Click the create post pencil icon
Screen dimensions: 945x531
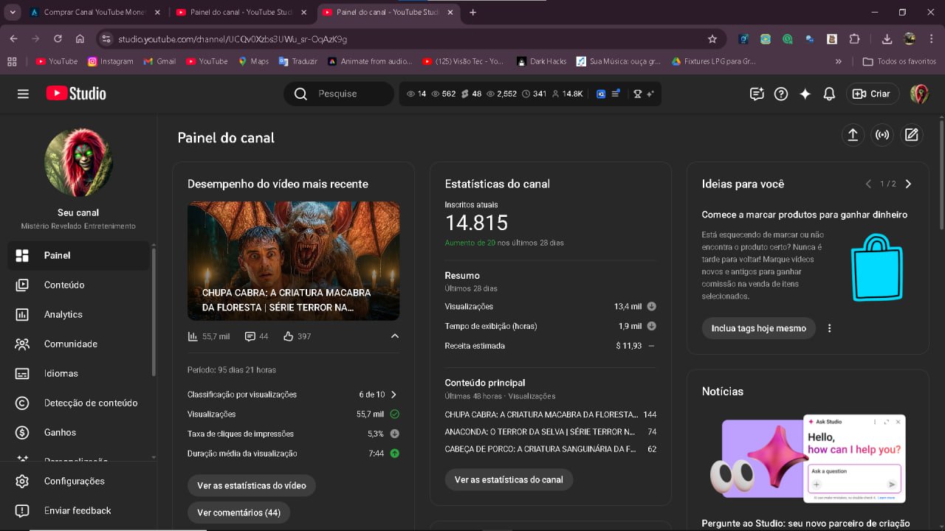[912, 135]
